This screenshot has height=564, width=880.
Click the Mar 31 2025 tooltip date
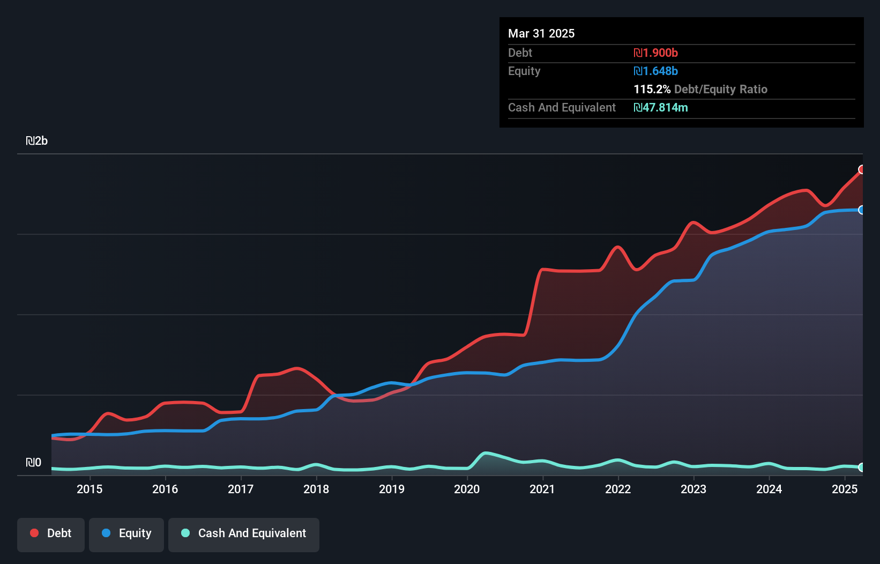541,33
